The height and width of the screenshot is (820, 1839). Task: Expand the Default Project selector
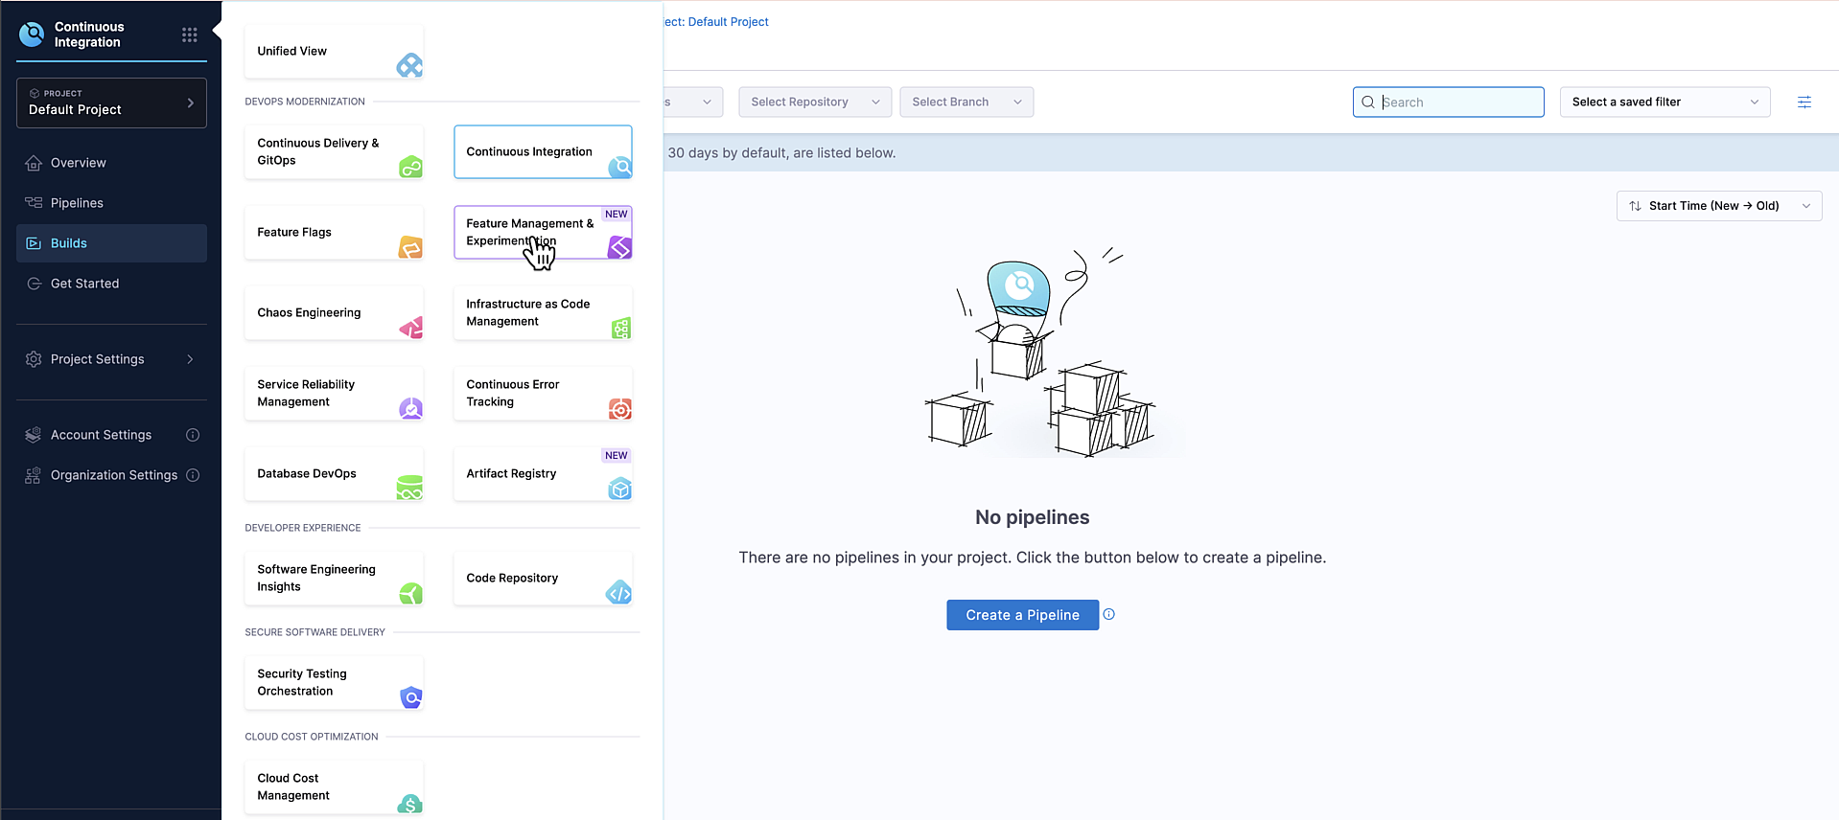111,102
